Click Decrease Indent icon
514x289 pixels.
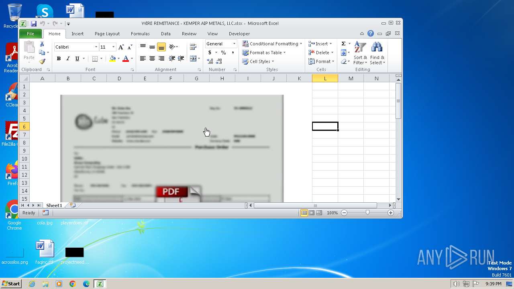pyautogui.click(x=172, y=59)
